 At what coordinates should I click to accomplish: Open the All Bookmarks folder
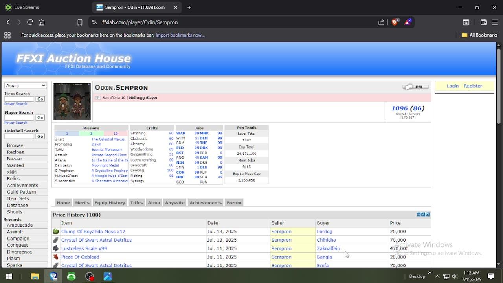479,35
